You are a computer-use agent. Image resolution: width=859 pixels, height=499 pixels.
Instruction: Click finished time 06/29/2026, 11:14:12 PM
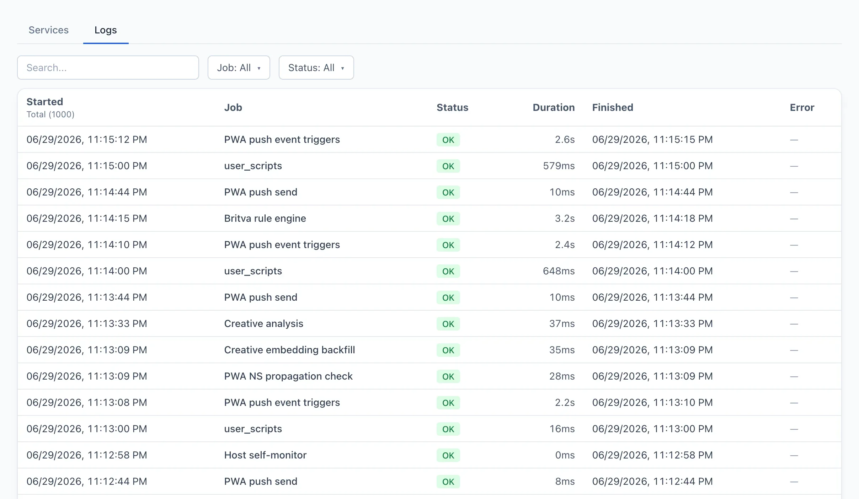tap(652, 245)
